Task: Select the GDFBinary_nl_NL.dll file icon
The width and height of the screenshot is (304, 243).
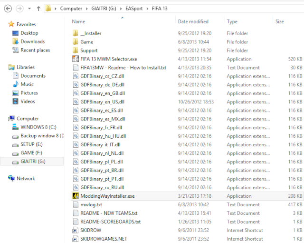Action: pyautogui.click(x=76, y=153)
